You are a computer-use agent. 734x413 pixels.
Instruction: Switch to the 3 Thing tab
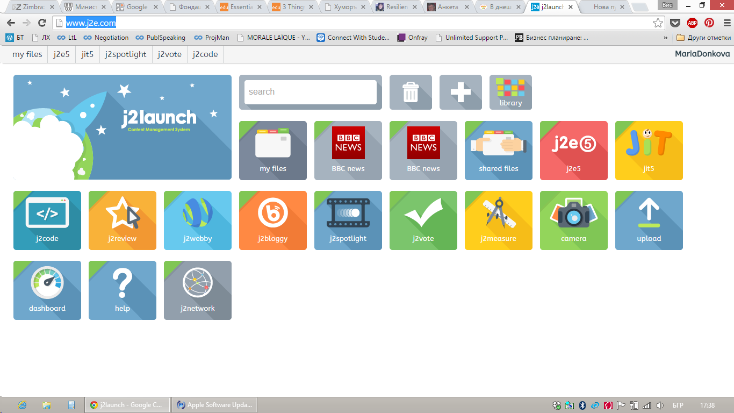[x=293, y=8]
